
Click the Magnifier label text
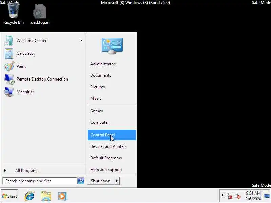pos(25,92)
